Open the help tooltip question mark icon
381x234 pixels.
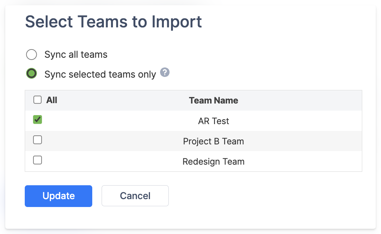(x=165, y=72)
